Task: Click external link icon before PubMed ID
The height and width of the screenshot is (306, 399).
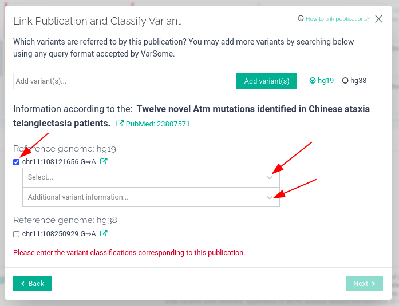Action: [120, 124]
